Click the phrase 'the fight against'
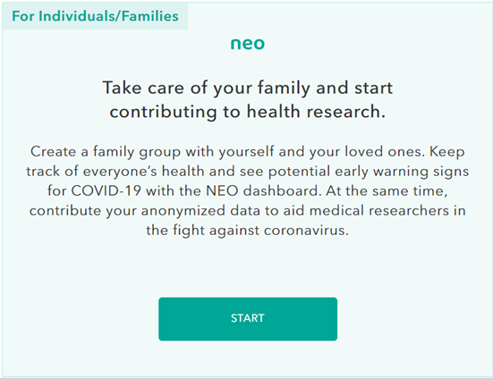The image size is (493, 379). [x=203, y=230]
